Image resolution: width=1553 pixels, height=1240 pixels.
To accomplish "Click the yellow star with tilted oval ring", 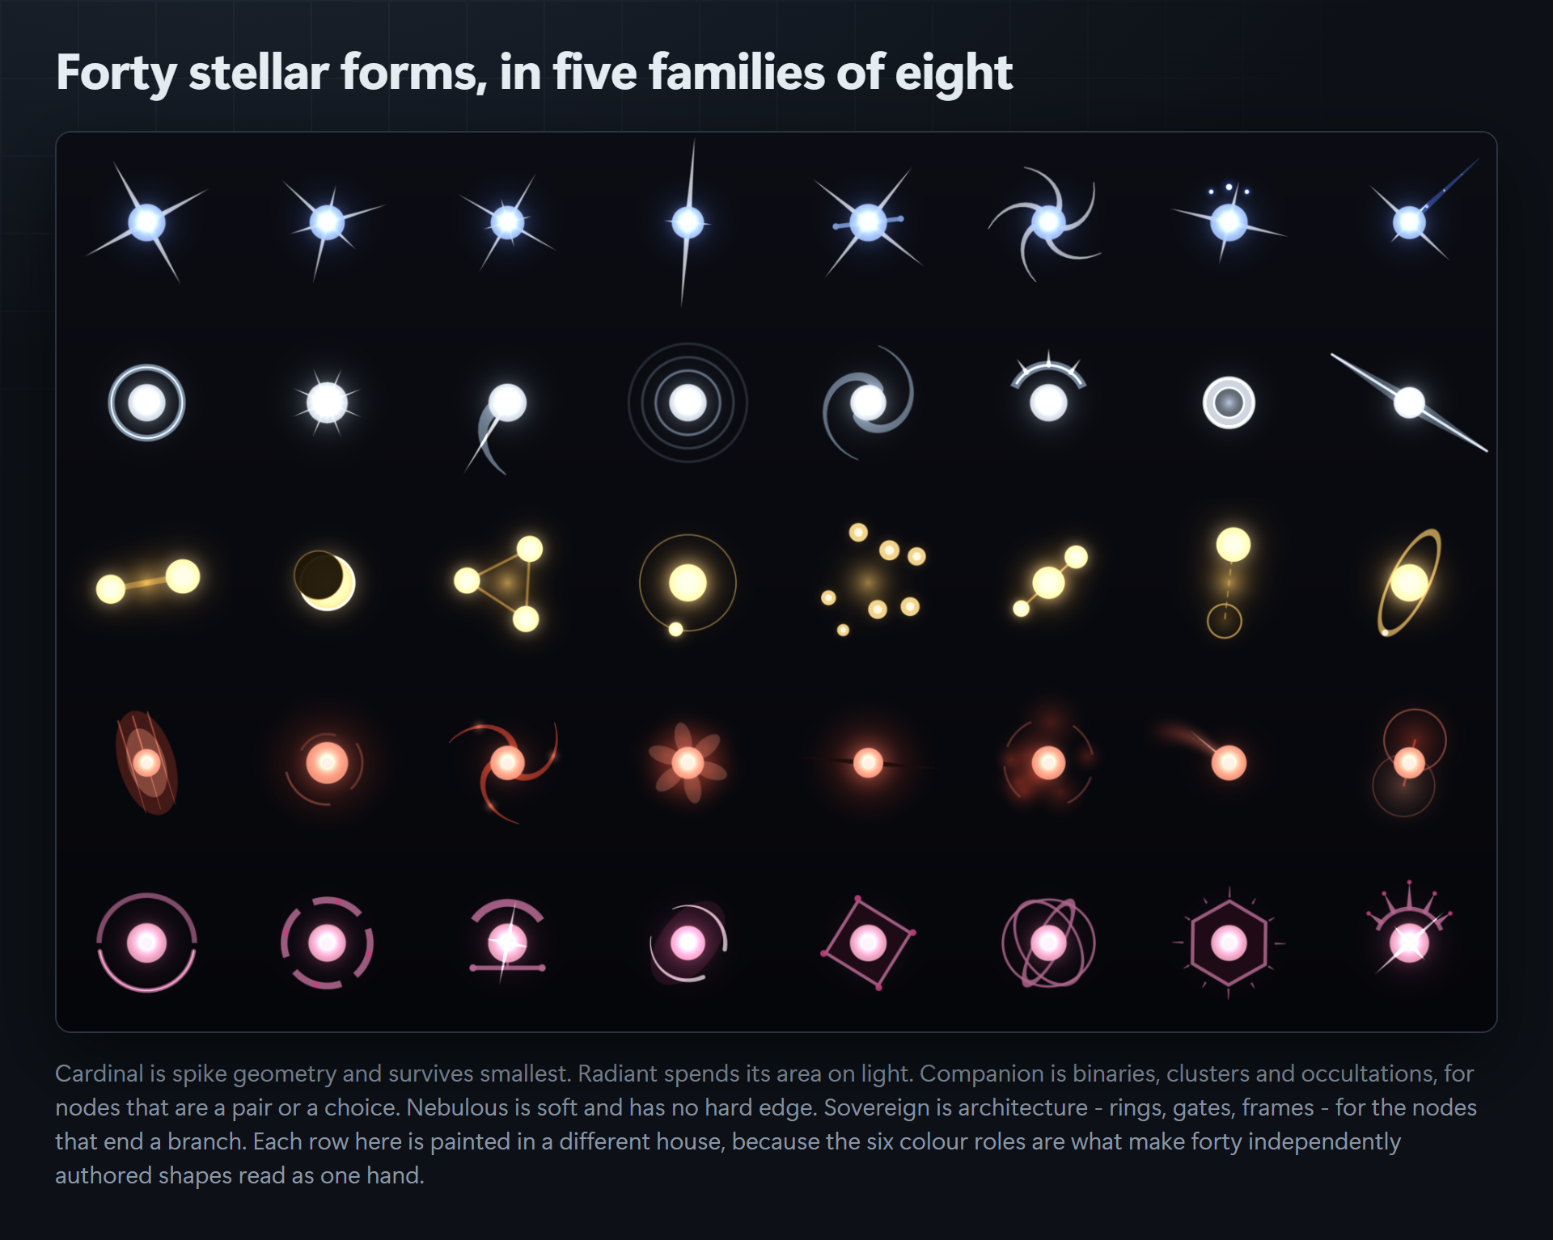I will (1409, 583).
